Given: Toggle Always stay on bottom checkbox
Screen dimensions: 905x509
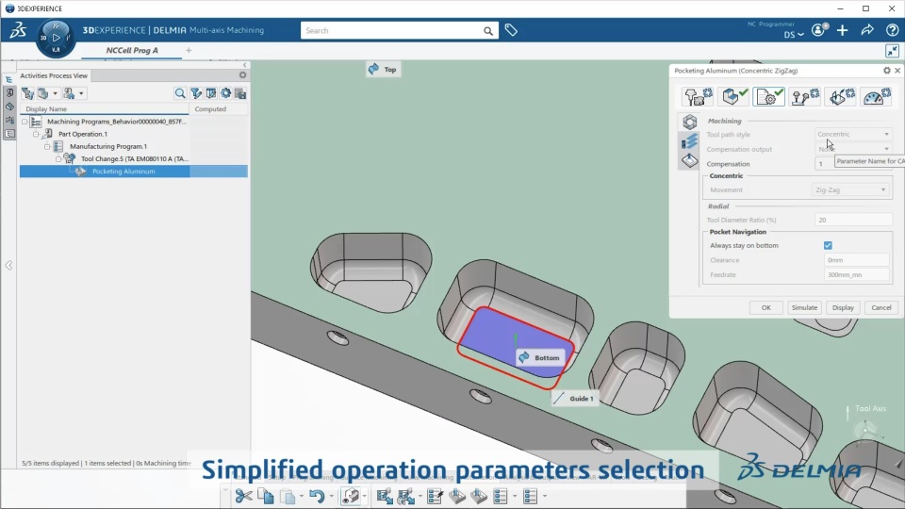Looking at the screenshot, I should [x=828, y=245].
